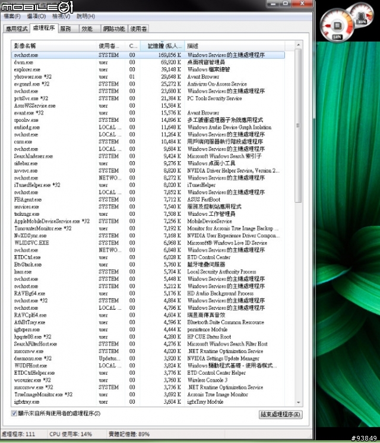Select ETDCtrlHelper.exe process

click(x=148, y=373)
